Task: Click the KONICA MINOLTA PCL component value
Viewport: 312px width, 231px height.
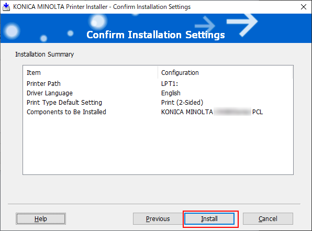Action: pyautogui.click(x=212, y=112)
